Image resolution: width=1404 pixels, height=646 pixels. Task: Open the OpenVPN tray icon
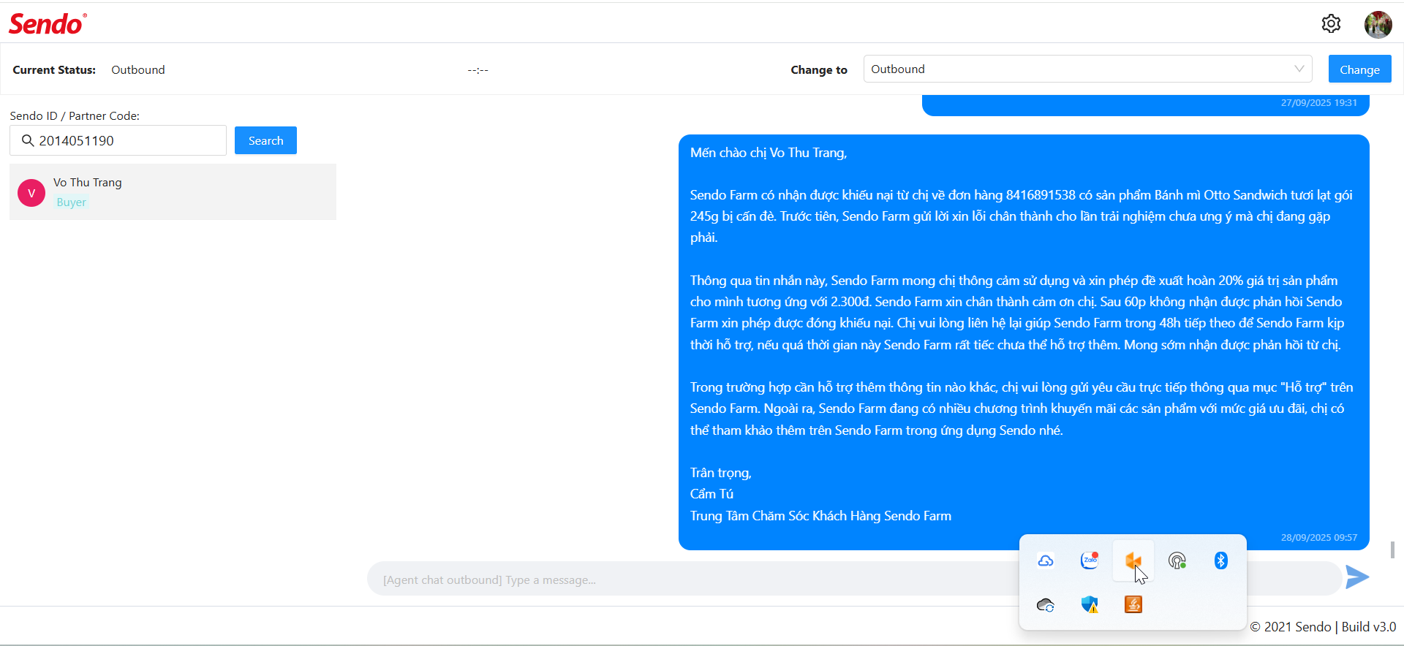[1177, 560]
